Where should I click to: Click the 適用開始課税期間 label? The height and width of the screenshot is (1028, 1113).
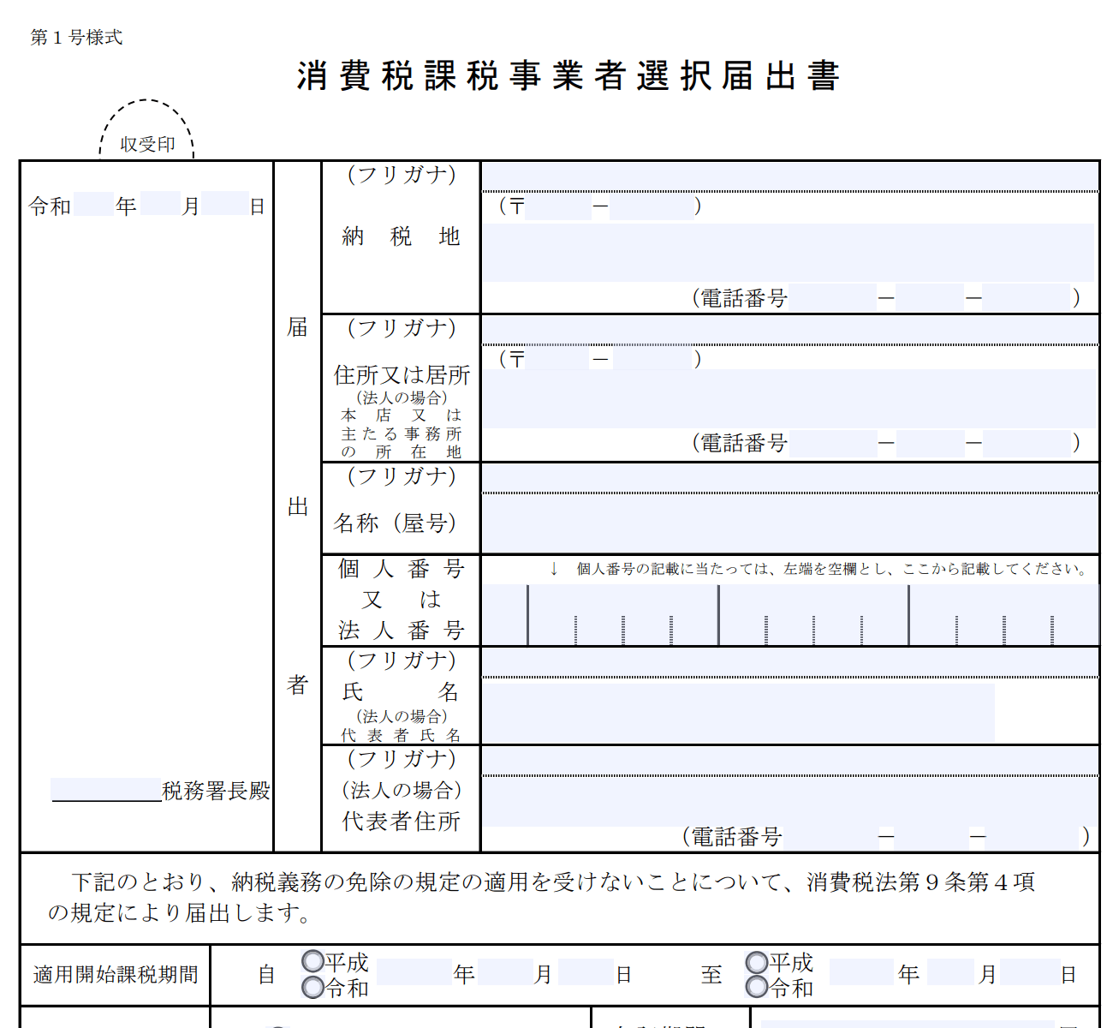116,974
